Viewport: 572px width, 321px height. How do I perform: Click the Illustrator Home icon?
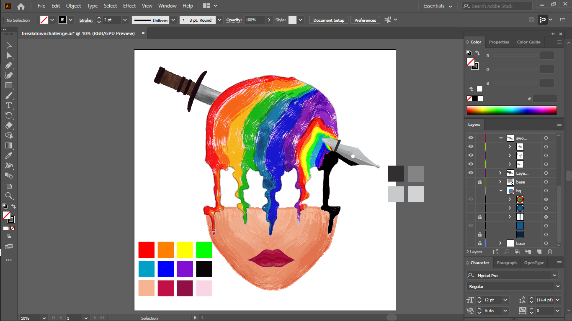[x=21, y=6]
